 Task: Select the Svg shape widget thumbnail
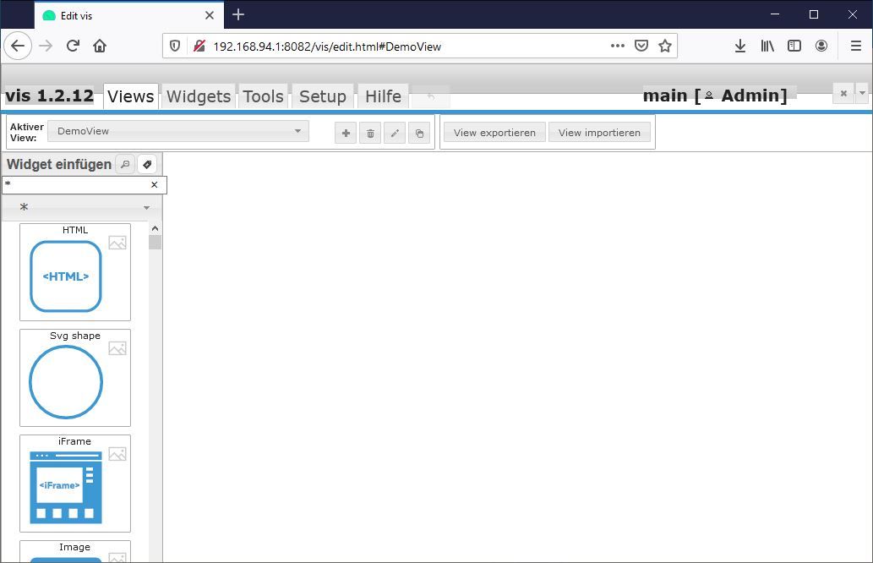tap(75, 378)
